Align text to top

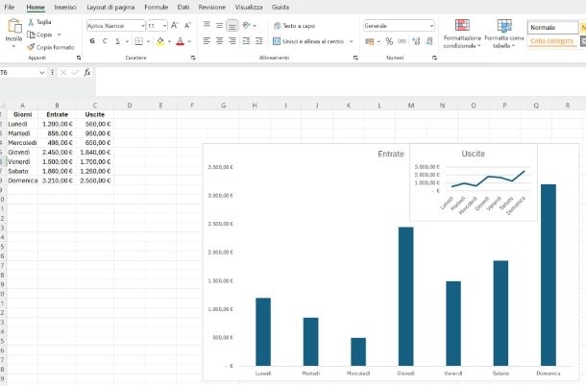point(207,25)
